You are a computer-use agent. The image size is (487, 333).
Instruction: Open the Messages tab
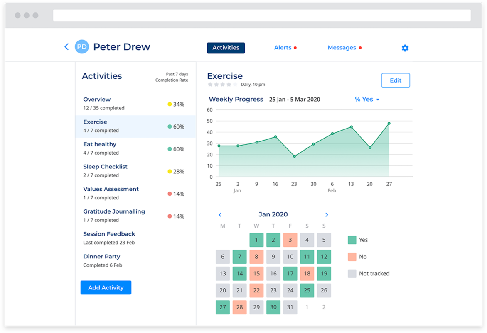tap(342, 48)
